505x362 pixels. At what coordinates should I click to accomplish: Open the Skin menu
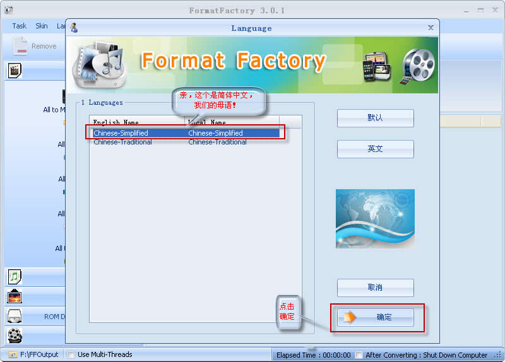(x=42, y=26)
